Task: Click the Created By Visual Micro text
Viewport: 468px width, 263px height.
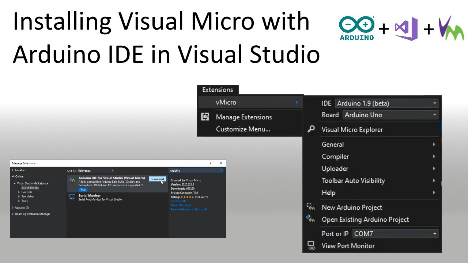Action: click(x=186, y=180)
